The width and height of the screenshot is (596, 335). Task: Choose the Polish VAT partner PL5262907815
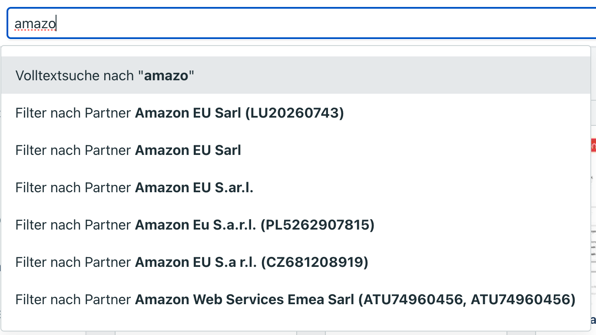[317, 225]
